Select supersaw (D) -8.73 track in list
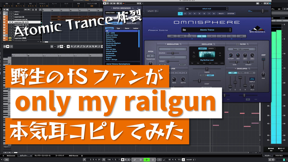Viewport: 288px width, 162px height. [24, 22]
